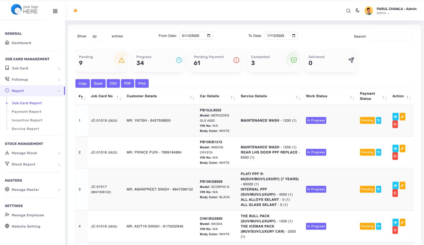Open the grid menu icon beside logo
The width and height of the screenshot is (424, 245).
[x=55, y=11]
